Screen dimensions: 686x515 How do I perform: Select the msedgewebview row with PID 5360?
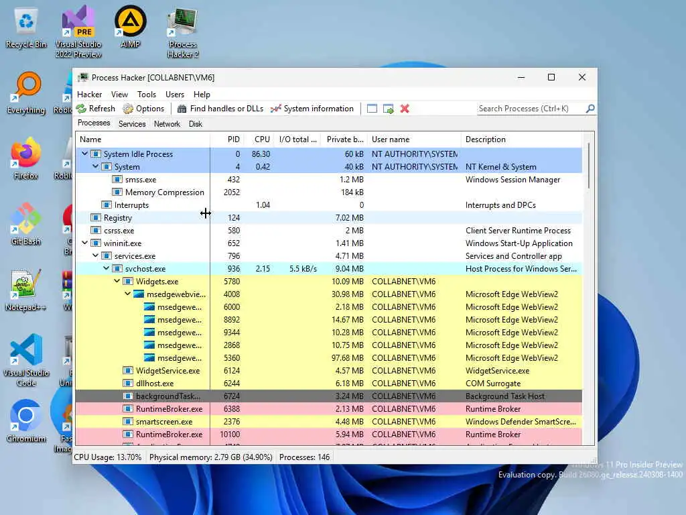click(x=328, y=358)
